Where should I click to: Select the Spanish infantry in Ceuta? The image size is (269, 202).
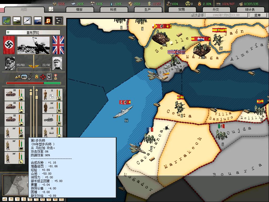point(180,107)
